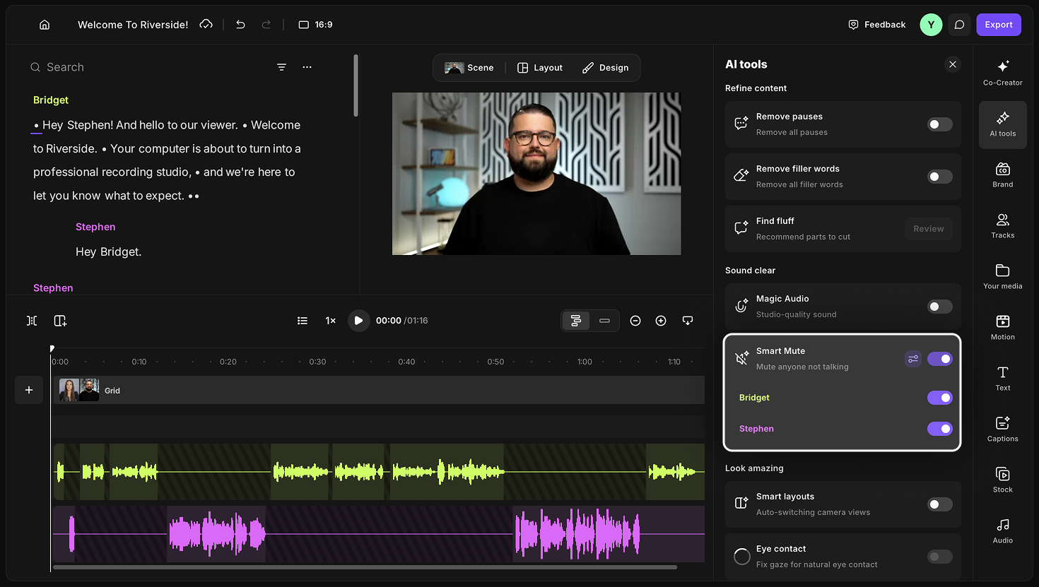Enable the Remove pauses toggle
This screenshot has width=1039, height=587.
939,124
